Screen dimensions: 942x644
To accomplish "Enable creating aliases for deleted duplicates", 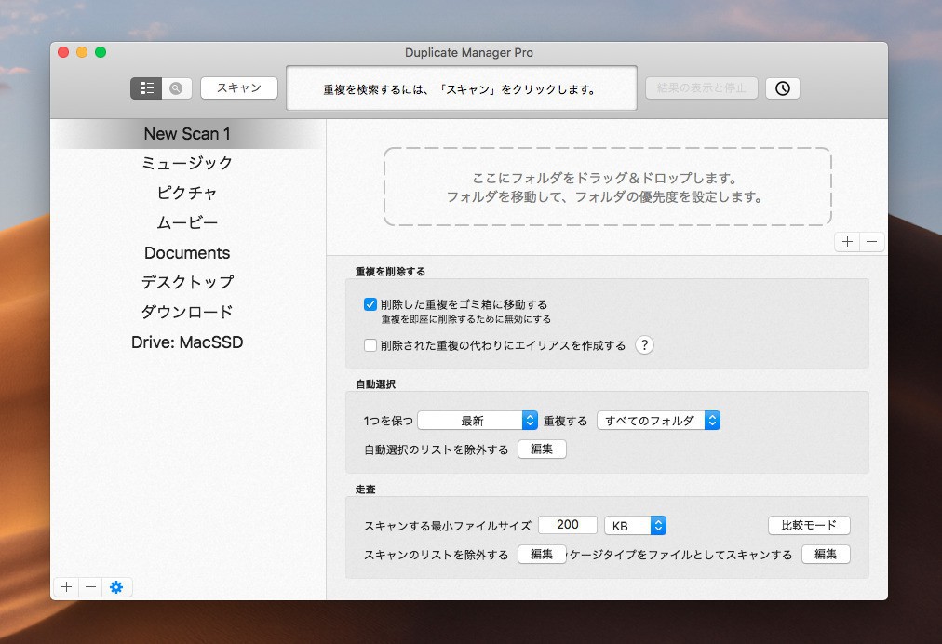I will pos(370,345).
